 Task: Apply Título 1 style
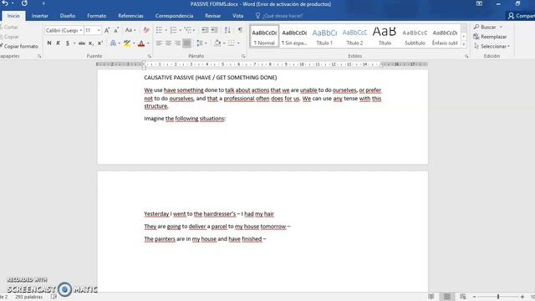[x=324, y=36]
